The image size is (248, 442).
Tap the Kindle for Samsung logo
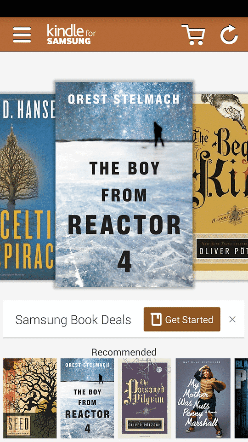(72, 35)
